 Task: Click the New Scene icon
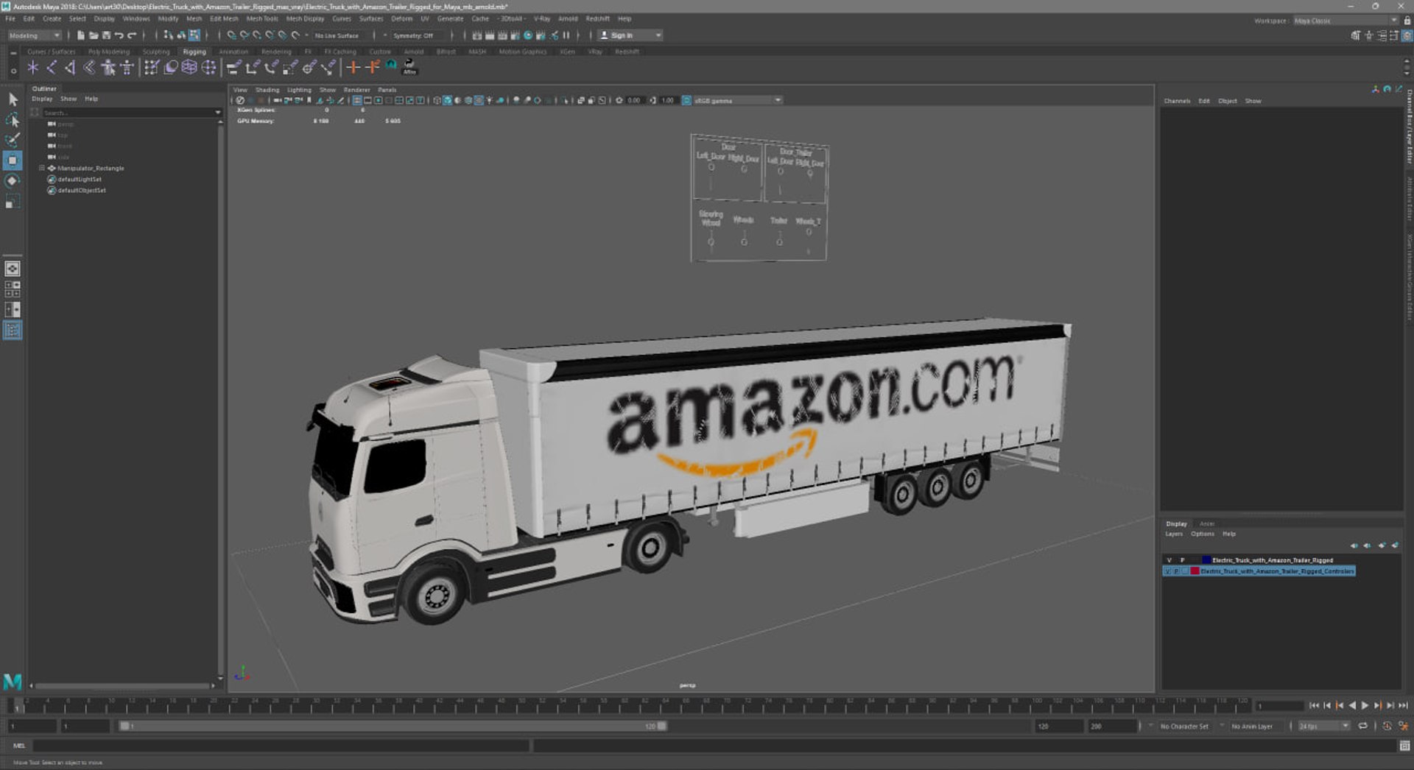click(81, 35)
